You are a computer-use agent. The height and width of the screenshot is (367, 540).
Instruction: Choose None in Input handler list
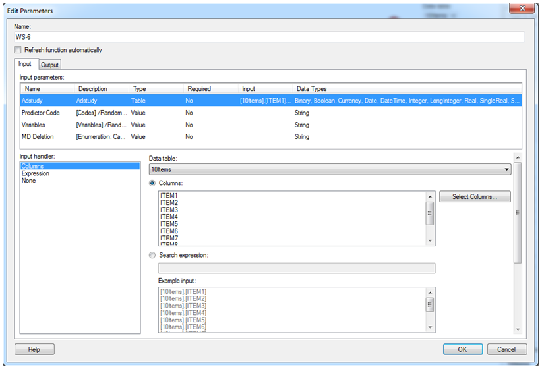[29, 181]
